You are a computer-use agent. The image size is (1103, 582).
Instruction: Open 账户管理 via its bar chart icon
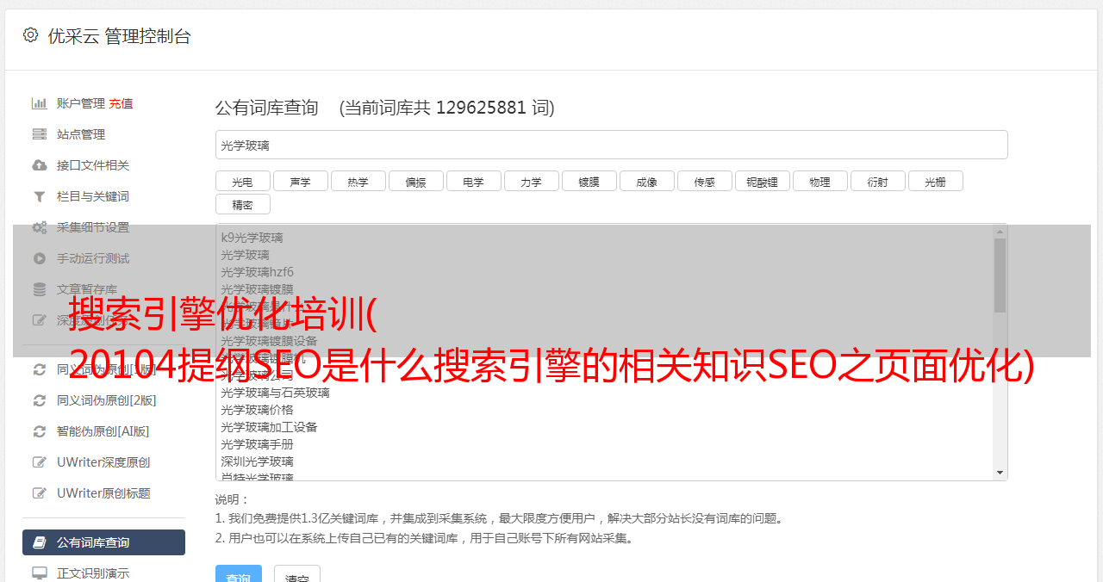point(39,103)
